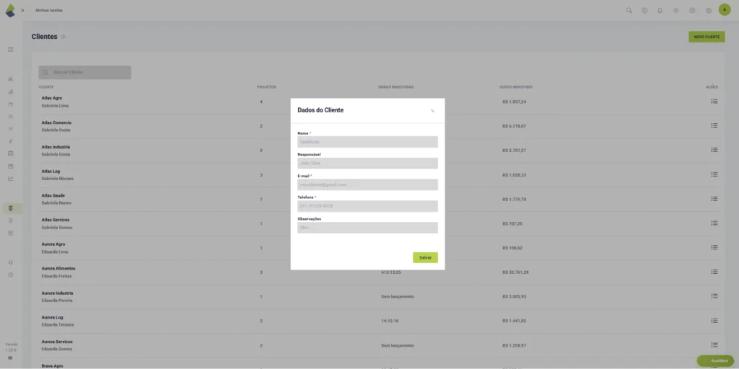Click the PROJETOS column header
This screenshot has width=739, height=369.
click(266, 87)
